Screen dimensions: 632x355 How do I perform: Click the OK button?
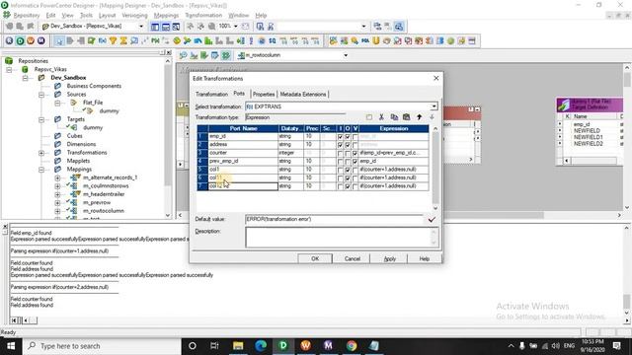click(315, 258)
